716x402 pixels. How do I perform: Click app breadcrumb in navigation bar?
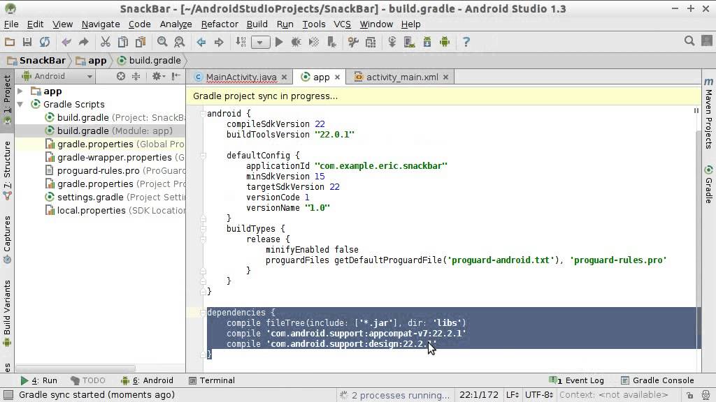(92, 60)
